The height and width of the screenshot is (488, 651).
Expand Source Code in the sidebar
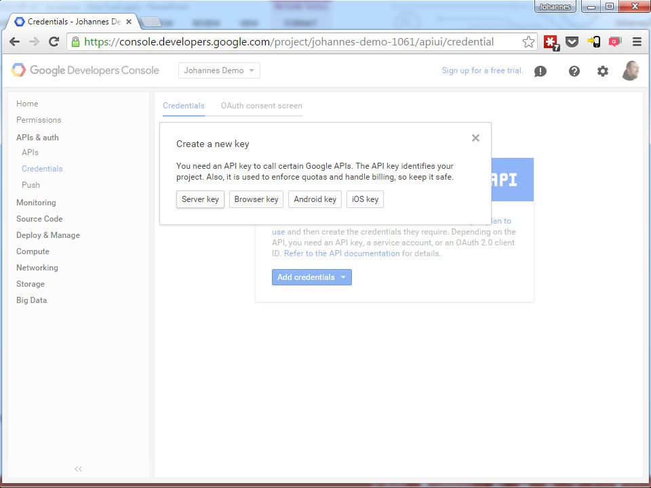tap(39, 219)
